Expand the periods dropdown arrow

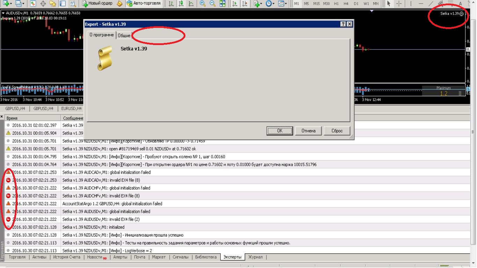273,3
